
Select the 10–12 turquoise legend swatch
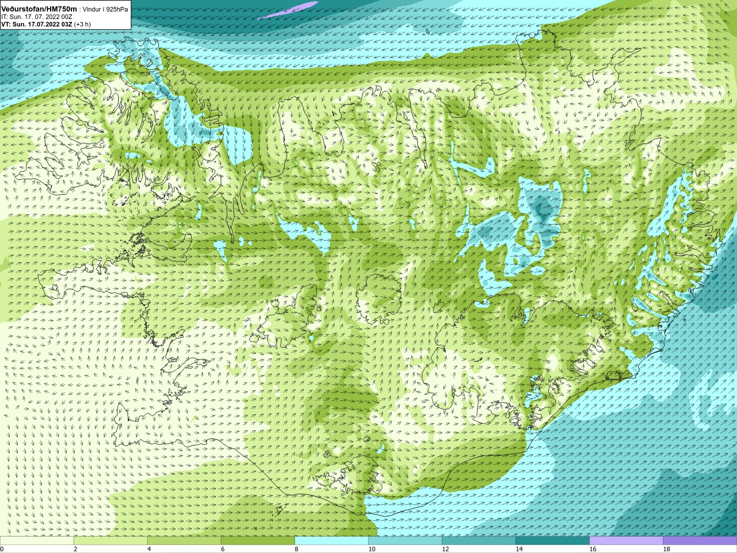point(405,540)
